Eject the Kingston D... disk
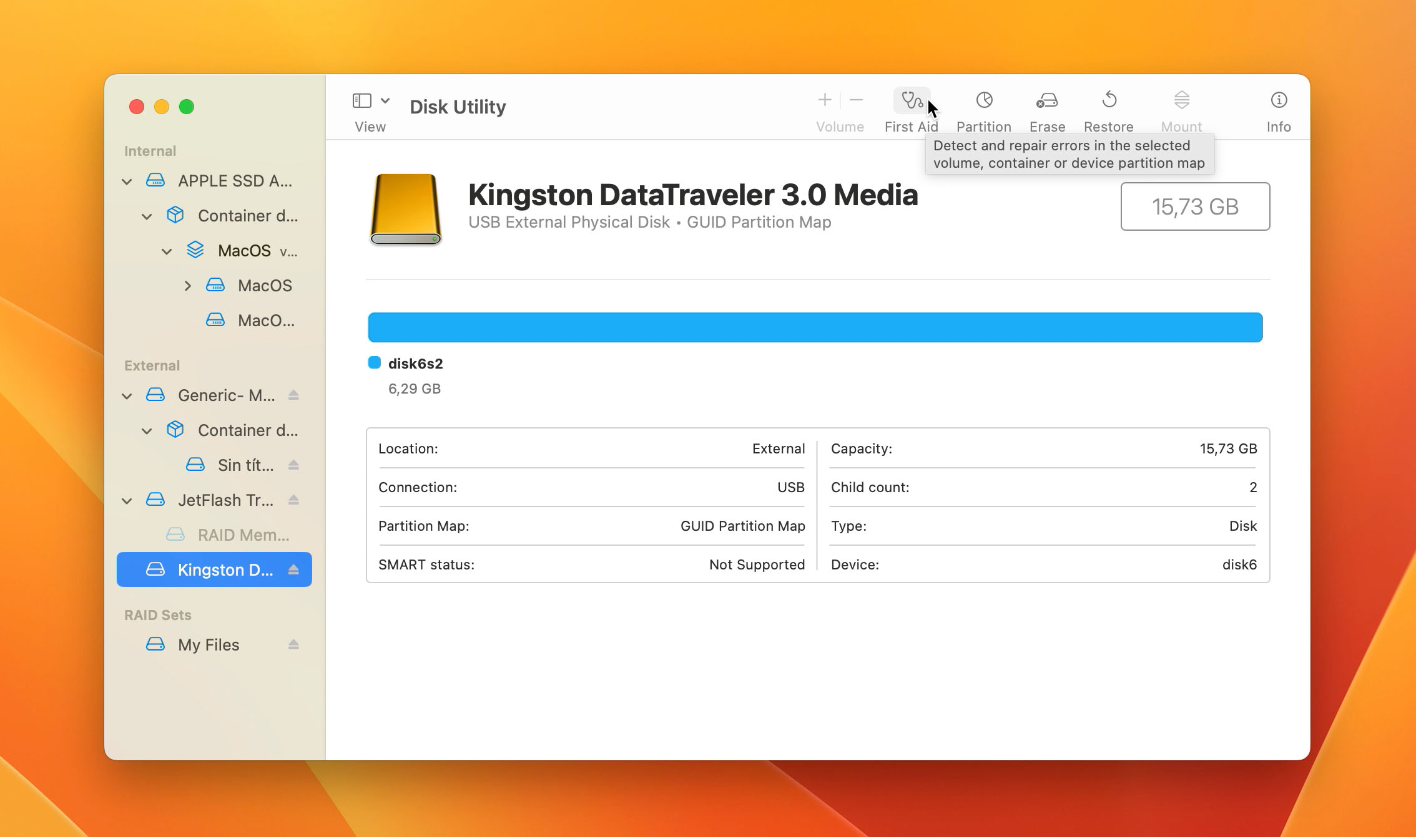Viewport: 1416px width, 837px height. tap(293, 570)
